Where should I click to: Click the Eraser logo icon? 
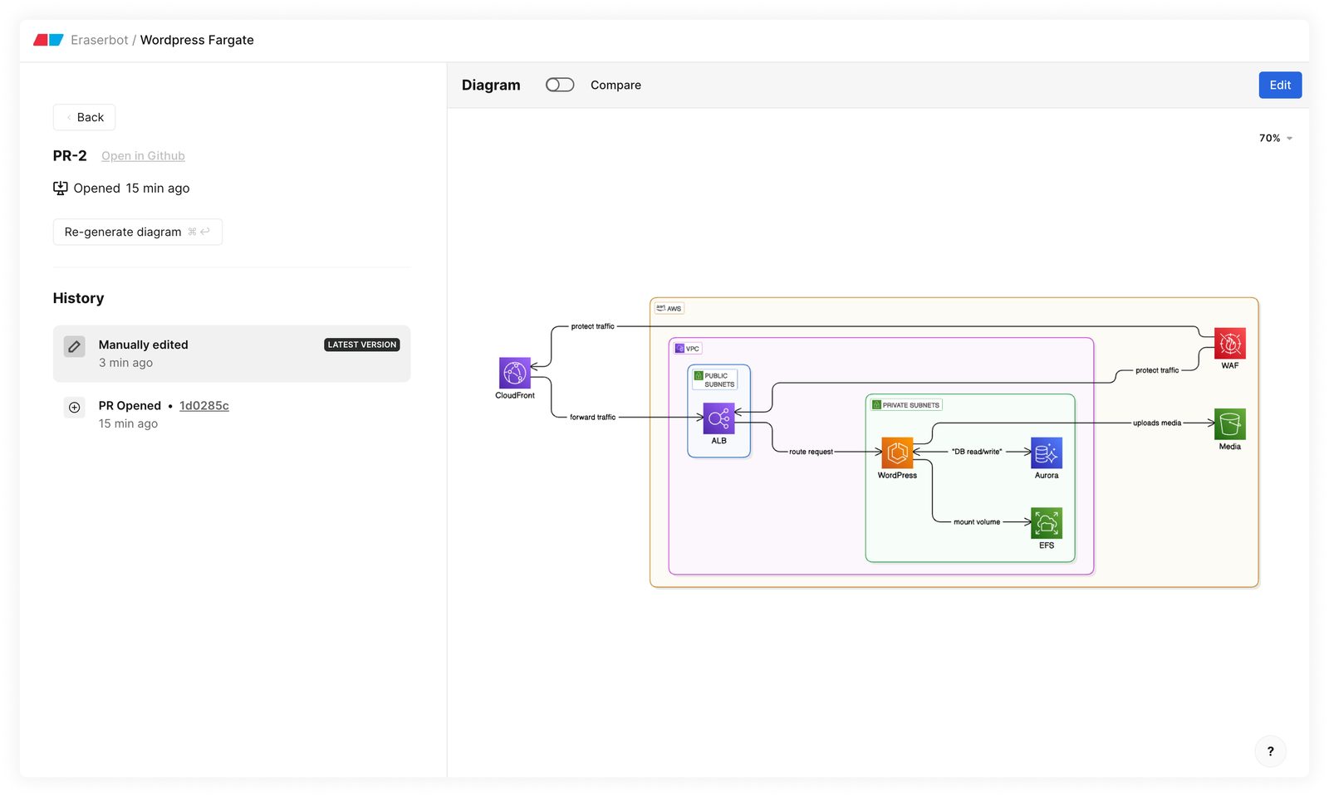coord(48,40)
